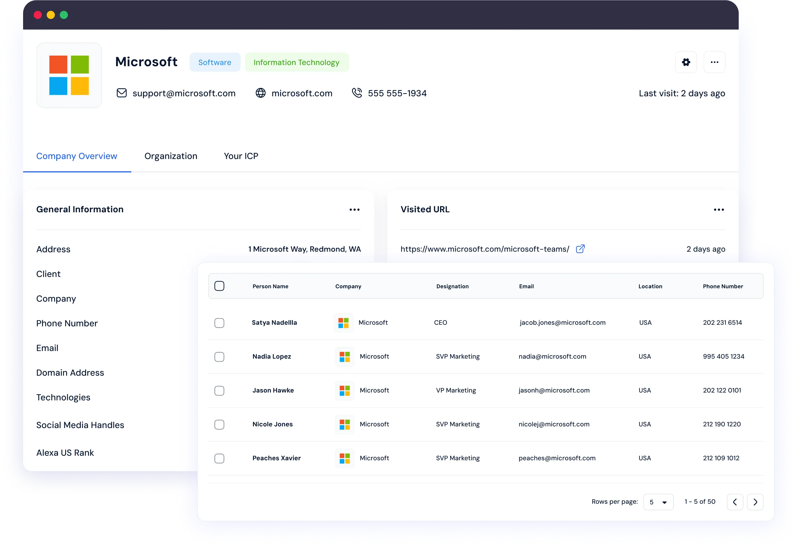Switch to the Organization tab
The height and width of the screenshot is (546, 797).
(x=171, y=156)
